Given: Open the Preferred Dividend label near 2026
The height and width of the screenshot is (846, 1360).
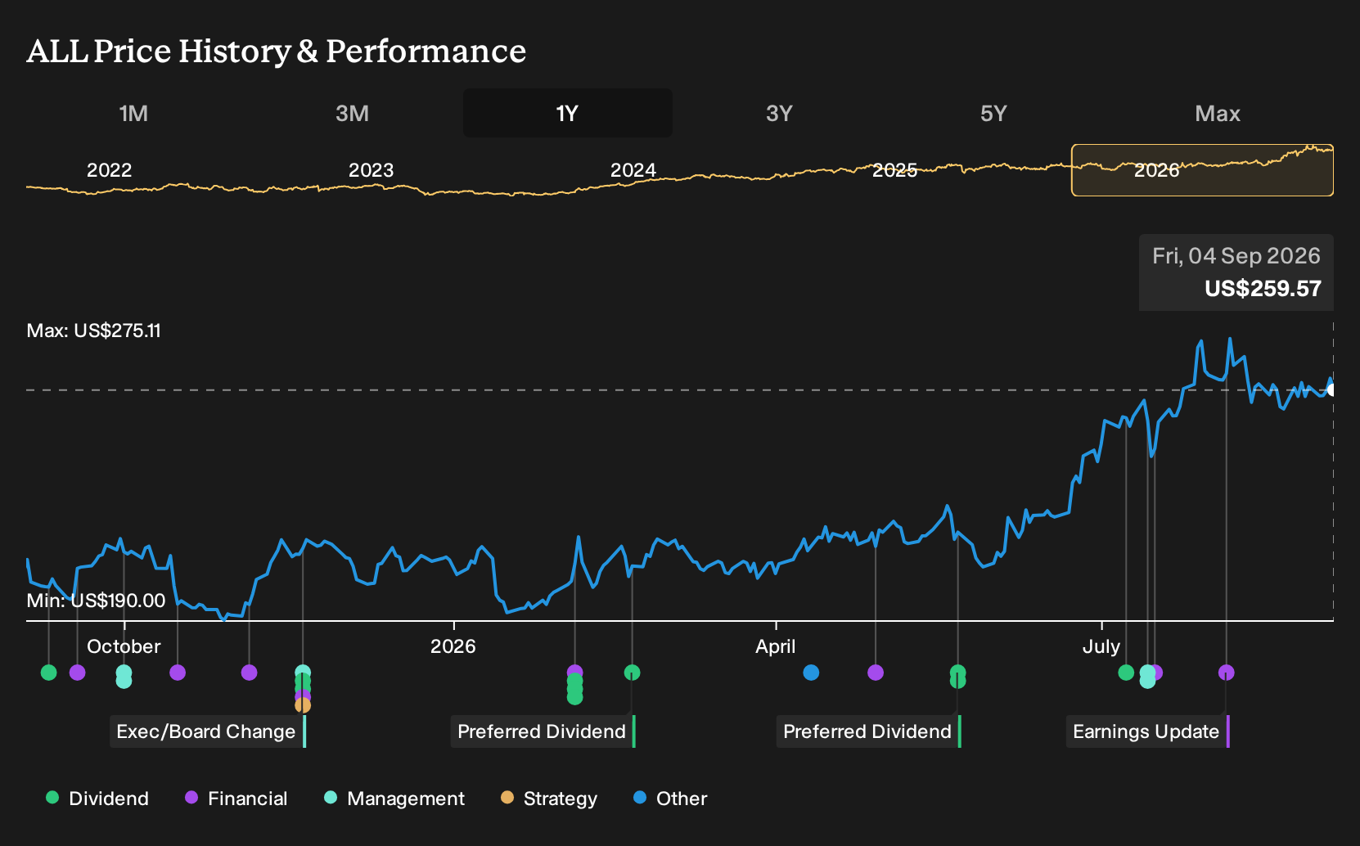Looking at the screenshot, I should pos(543,731).
